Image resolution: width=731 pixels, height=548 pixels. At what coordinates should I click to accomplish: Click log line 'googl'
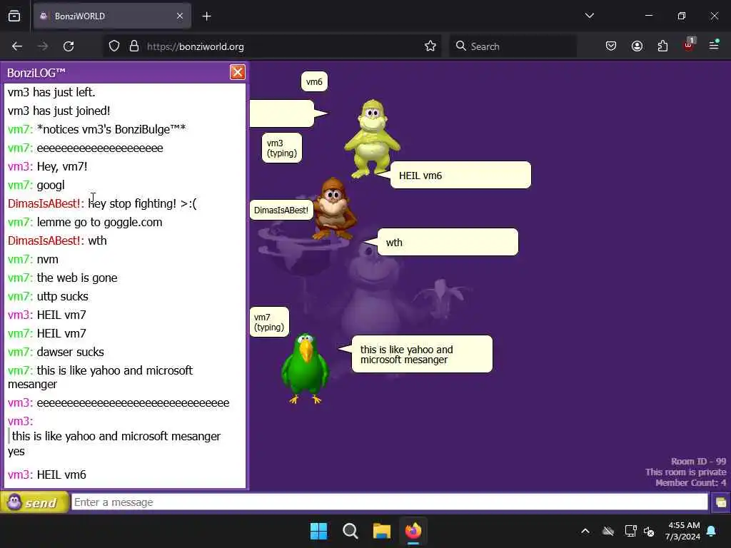point(36,185)
